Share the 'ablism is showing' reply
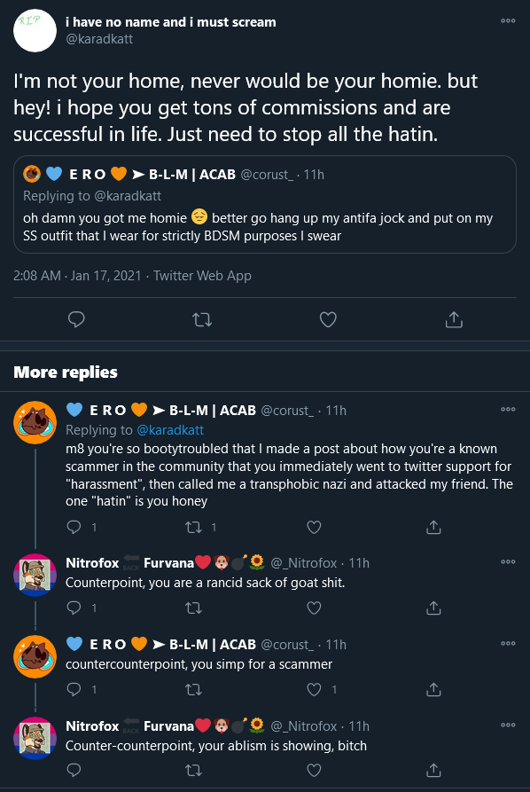 pyautogui.click(x=433, y=770)
